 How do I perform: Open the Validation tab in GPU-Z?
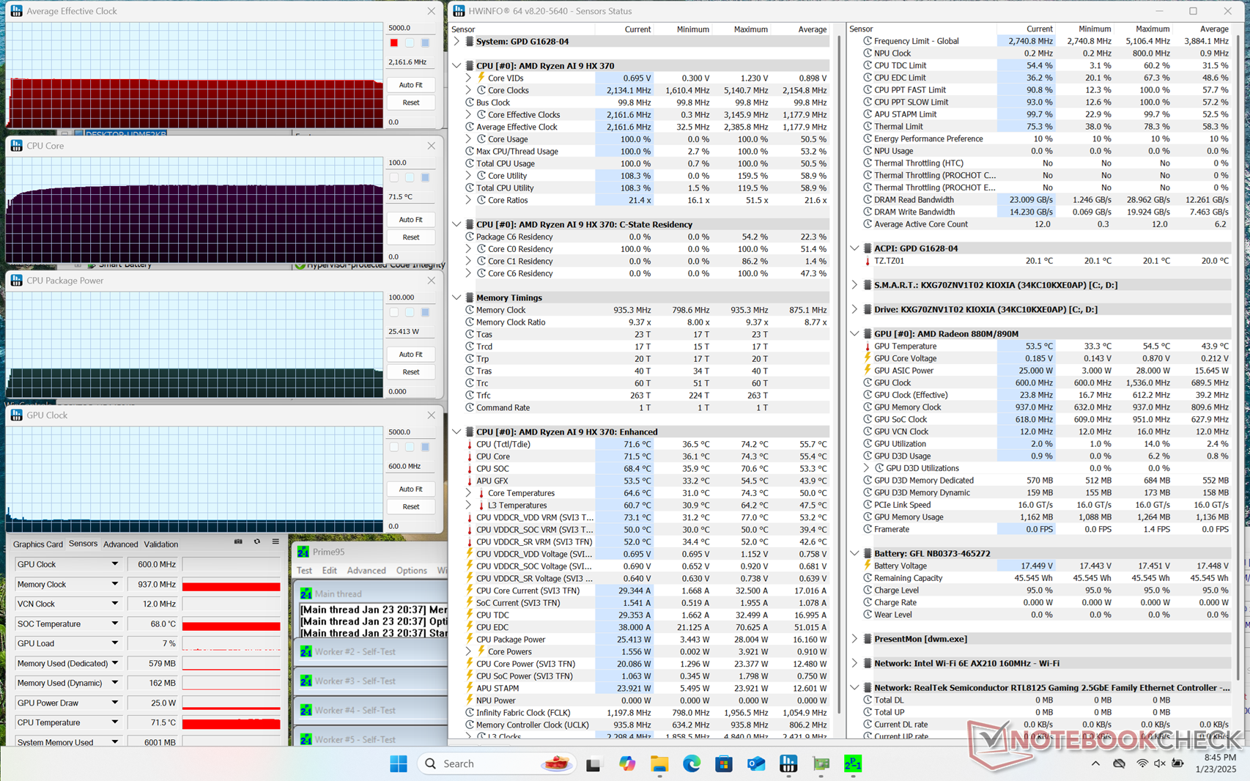click(161, 544)
